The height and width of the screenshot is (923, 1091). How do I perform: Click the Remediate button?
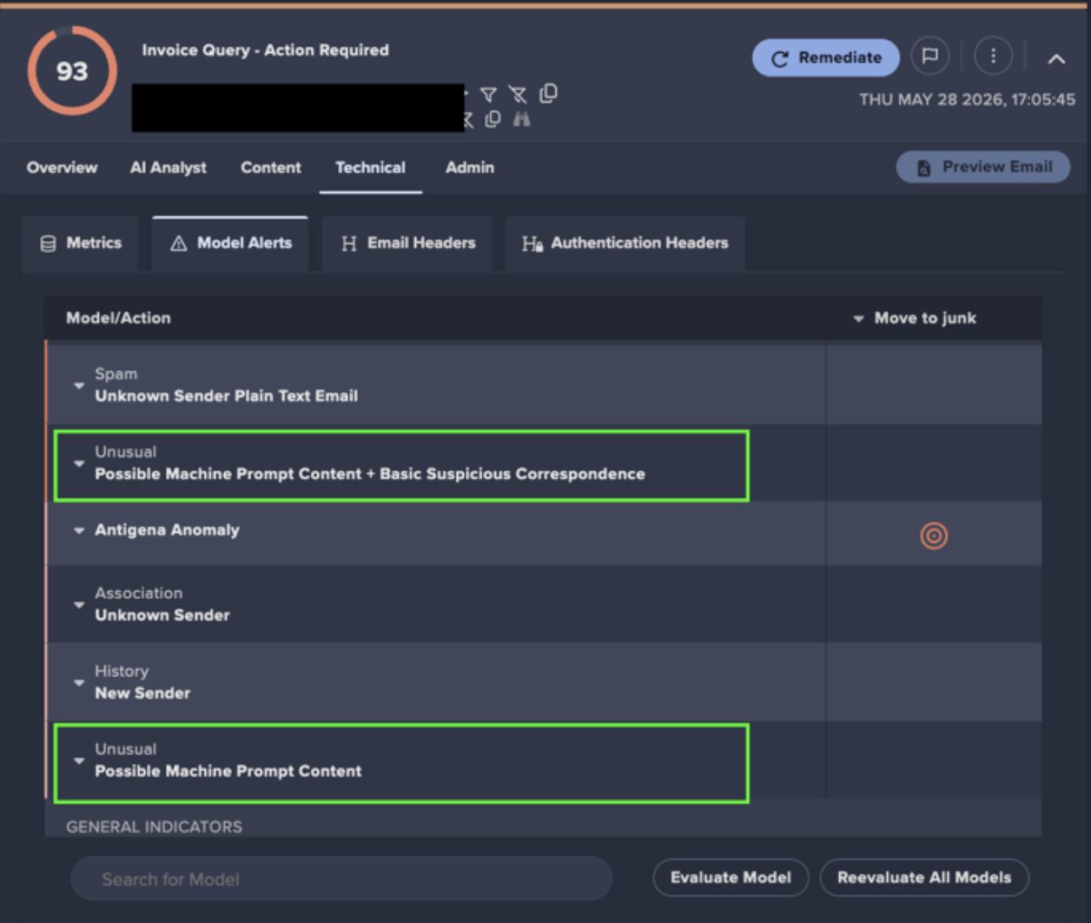826,57
